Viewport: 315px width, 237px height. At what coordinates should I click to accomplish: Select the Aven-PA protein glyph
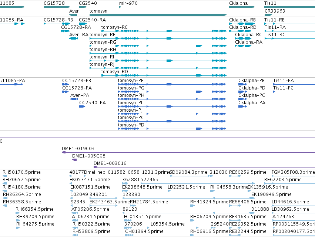(74, 99)
